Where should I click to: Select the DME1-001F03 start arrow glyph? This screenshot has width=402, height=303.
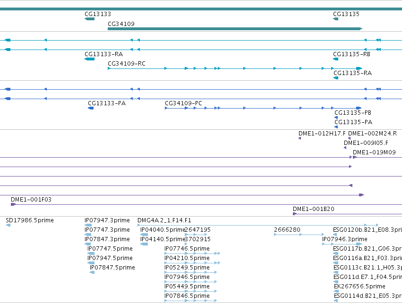[x=13, y=204]
